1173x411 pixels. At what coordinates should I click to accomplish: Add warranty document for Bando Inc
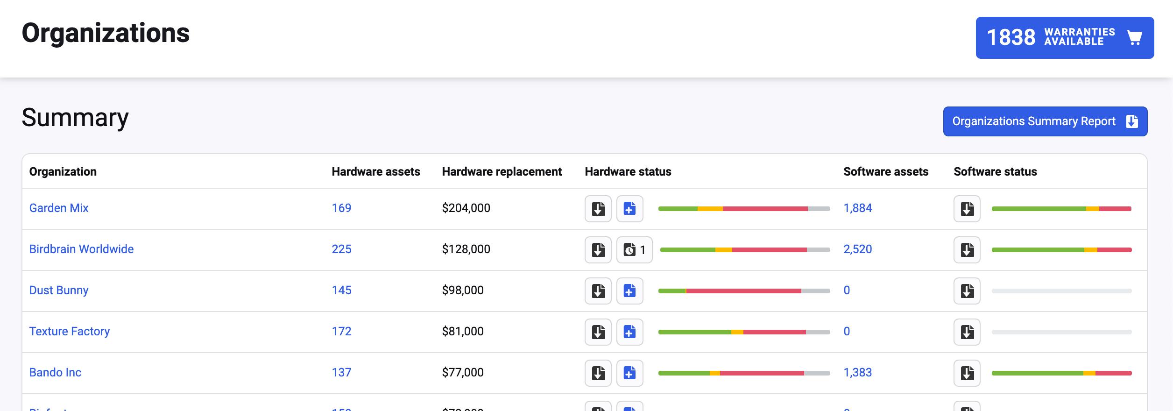coord(629,373)
